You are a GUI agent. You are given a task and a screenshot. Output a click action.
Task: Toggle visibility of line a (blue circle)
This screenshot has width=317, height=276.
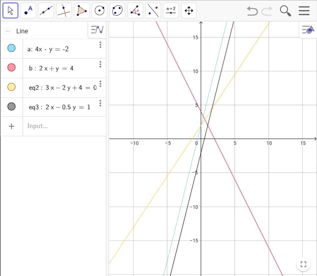pyautogui.click(x=11, y=48)
